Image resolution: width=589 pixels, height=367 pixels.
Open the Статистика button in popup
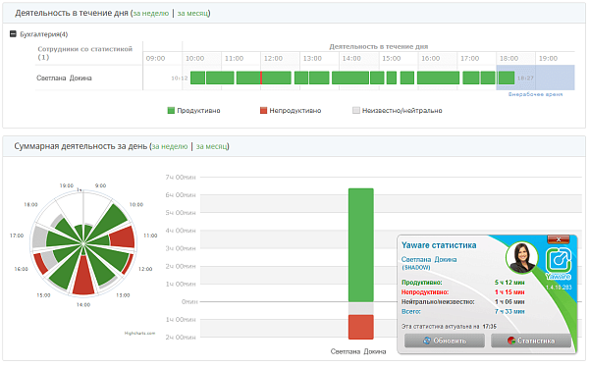point(531,341)
